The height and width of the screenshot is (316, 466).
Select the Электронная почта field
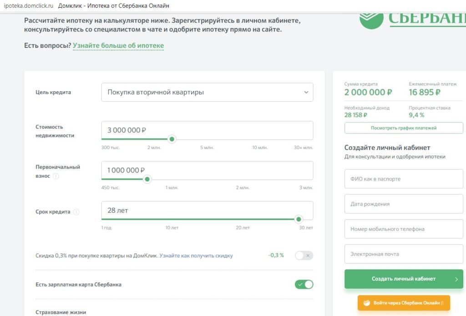403,254
